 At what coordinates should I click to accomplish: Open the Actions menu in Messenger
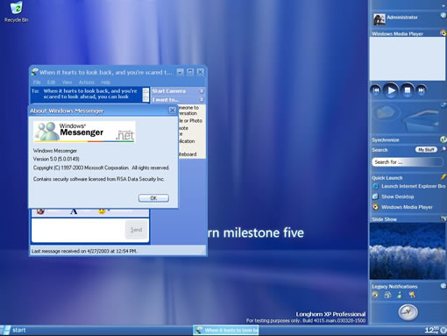[87, 82]
